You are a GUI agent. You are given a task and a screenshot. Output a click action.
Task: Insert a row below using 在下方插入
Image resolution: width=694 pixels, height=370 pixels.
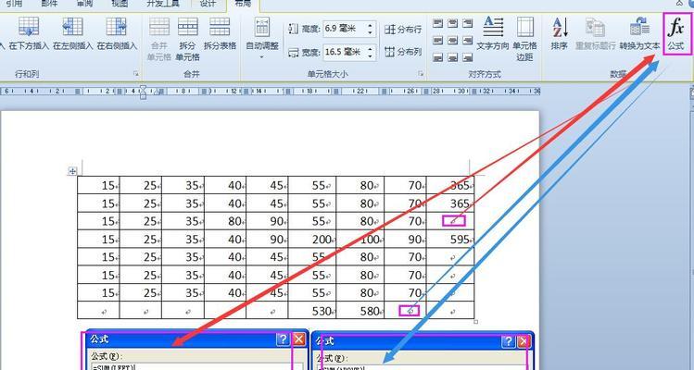(x=29, y=33)
